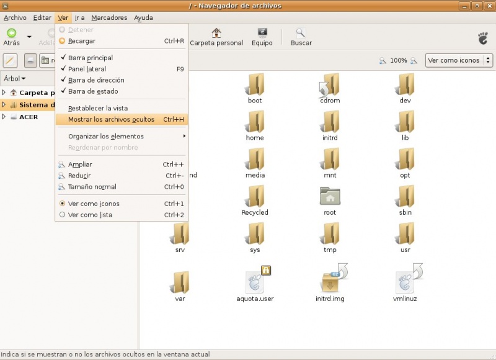Open Carpeta personal home icon
496x360 pixels.
[x=216, y=33]
